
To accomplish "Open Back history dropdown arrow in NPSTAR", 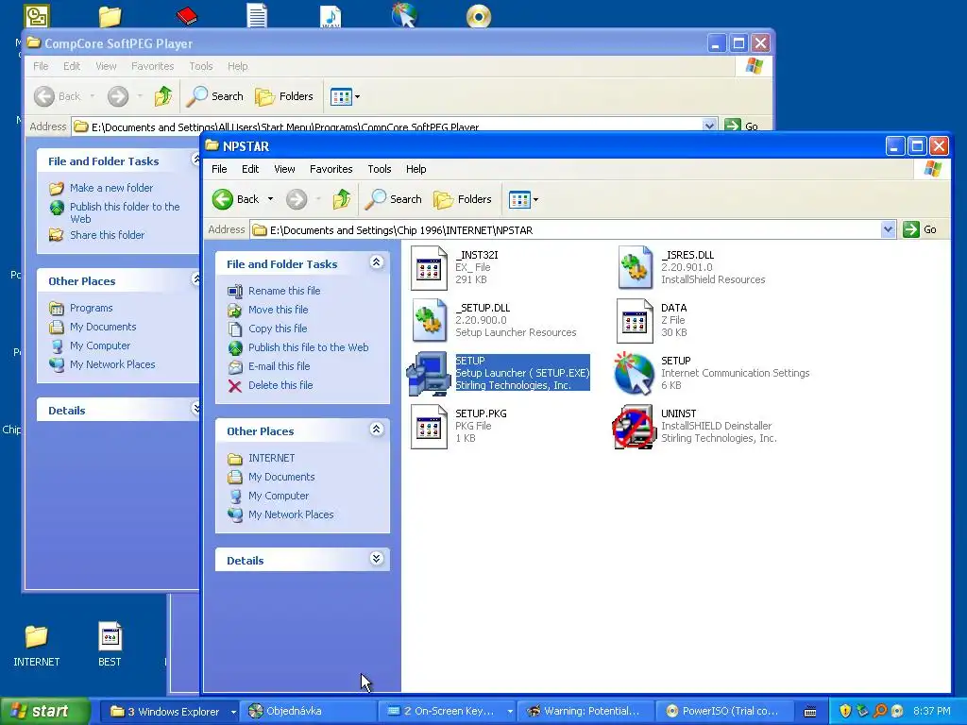I will pyautogui.click(x=270, y=199).
